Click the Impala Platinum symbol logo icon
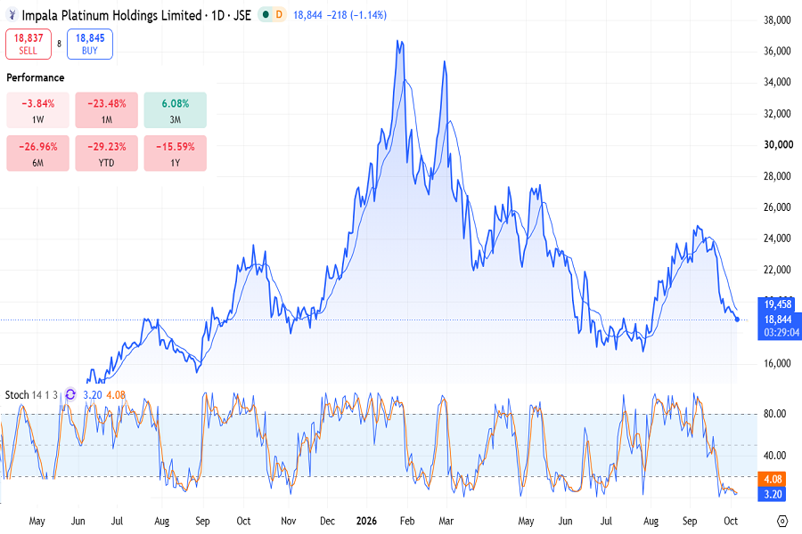Image resolution: width=802 pixels, height=534 pixels. point(12,15)
